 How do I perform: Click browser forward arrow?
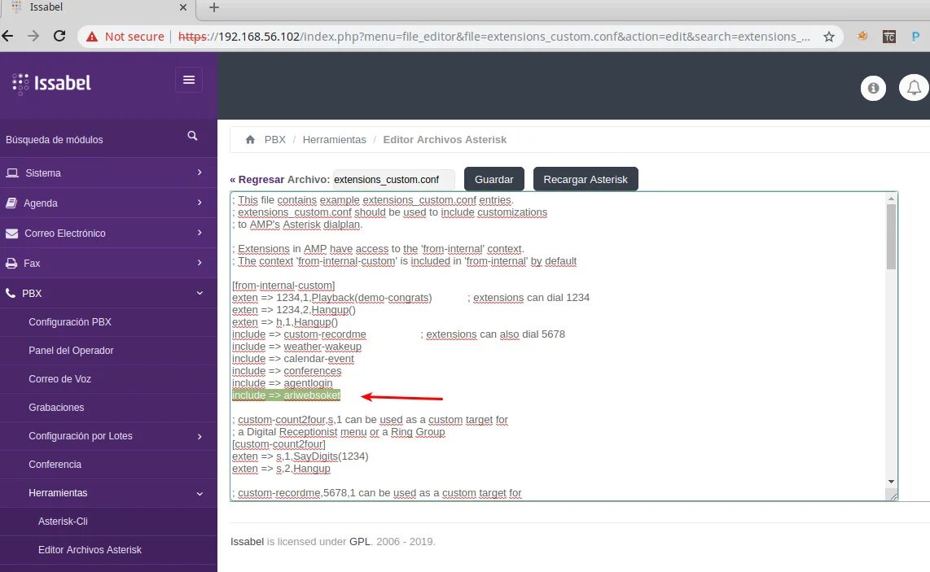[x=33, y=36]
